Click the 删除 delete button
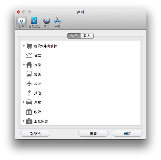Viewport: 161px width, 160px height. tap(128, 134)
